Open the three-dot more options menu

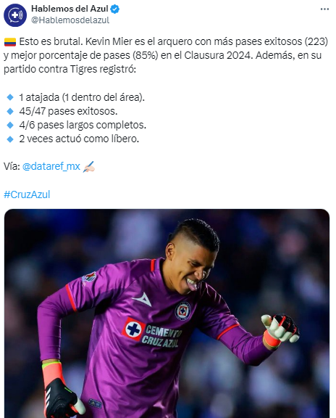[x=324, y=9]
